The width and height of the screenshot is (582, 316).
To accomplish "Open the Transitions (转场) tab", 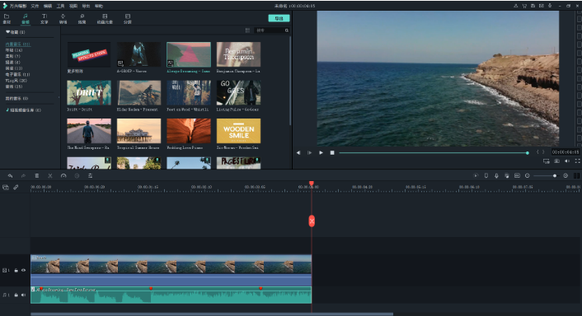I will point(63,19).
